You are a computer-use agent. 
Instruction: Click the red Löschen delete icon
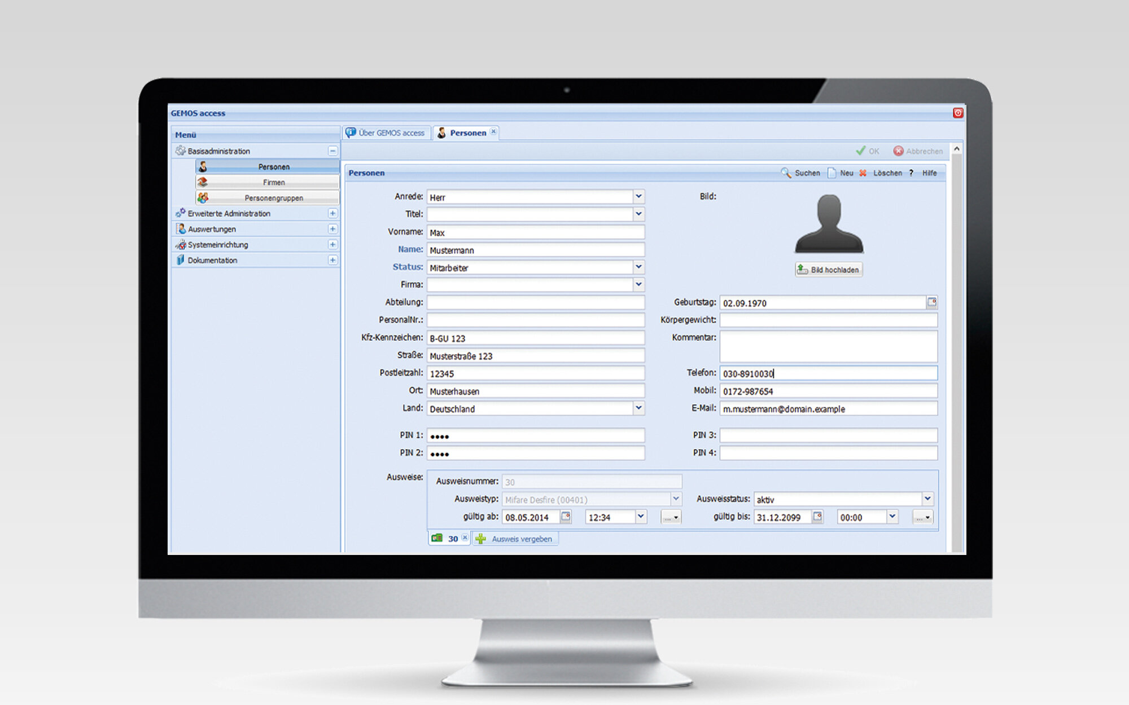point(863,173)
